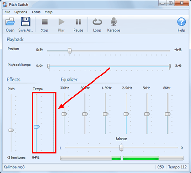Open the Tools menu
The width and height of the screenshot is (191, 173).
pyautogui.click(x=36, y=12)
